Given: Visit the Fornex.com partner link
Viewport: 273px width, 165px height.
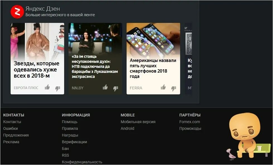Looking at the screenshot, I should pos(190,122).
